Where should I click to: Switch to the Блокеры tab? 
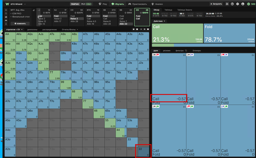[x=197, y=50]
